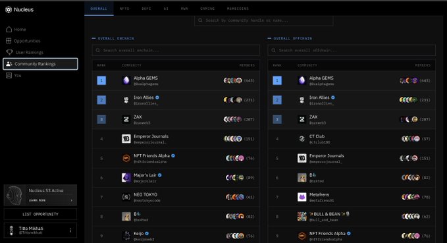Click the List Opportunity button
The image size is (447, 243).
40,214
